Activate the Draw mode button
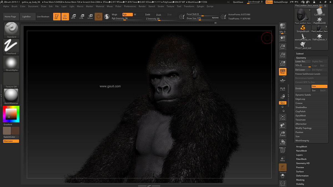This screenshot has width=333, height=187. [65, 17]
